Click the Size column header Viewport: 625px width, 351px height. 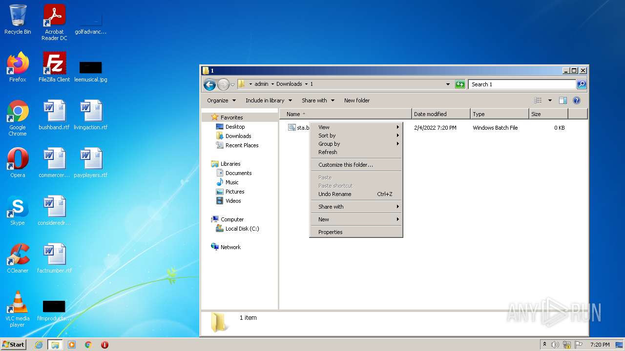click(548, 114)
